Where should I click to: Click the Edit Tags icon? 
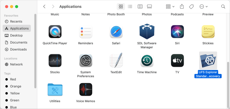(x=191, y=7)
